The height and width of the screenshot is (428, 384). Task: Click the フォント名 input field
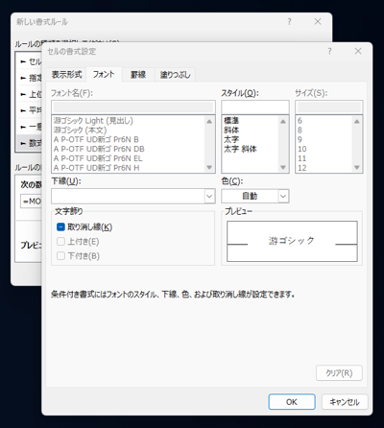pyautogui.click(x=133, y=107)
